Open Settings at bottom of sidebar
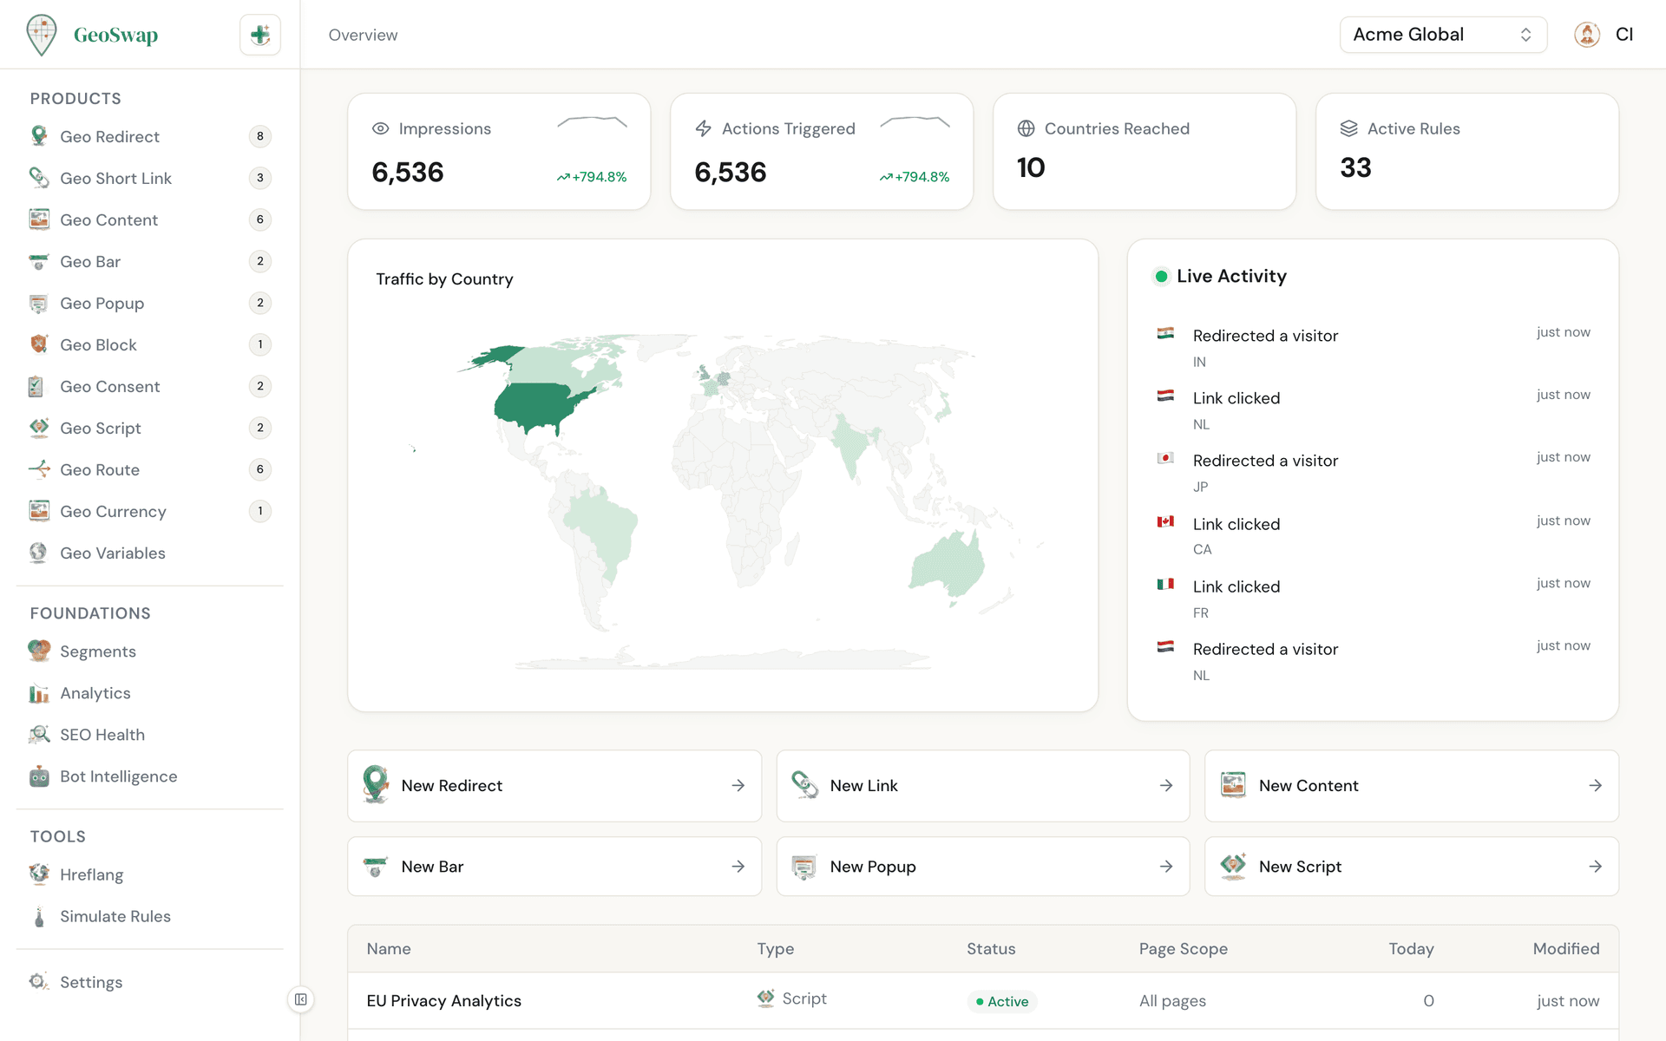Image resolution: width=1666 pixels, height=1041 pixels. click(90, 982)
